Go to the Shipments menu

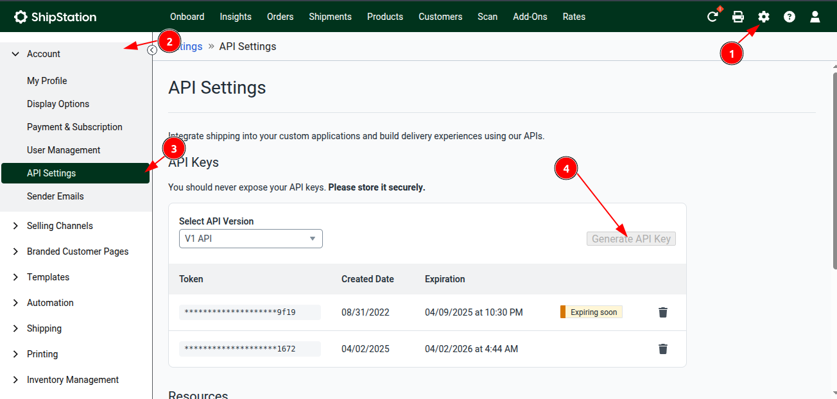[330, 17]
